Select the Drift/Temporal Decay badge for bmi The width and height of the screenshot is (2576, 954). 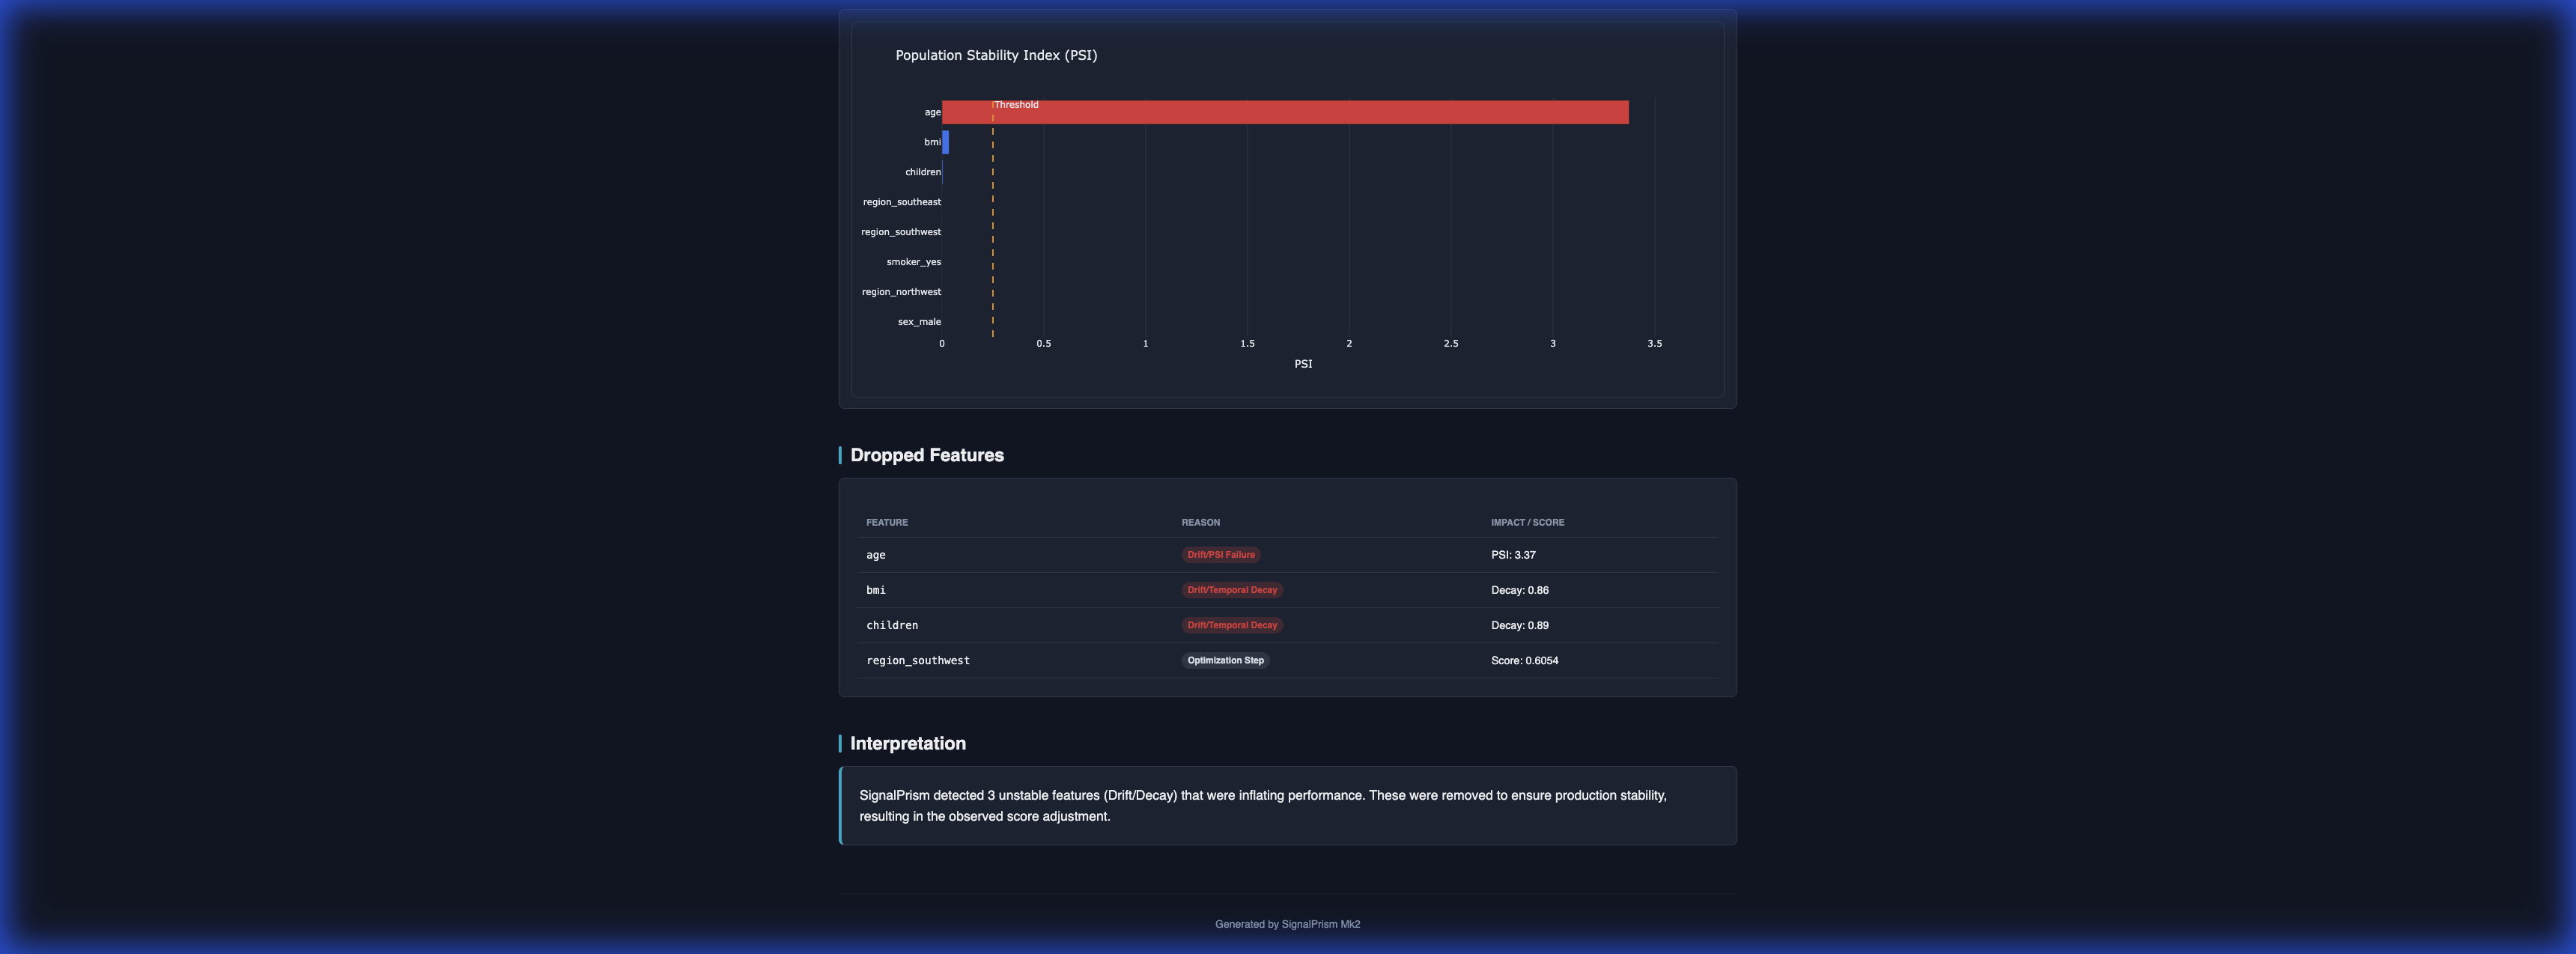click(x=1232, y=589)
